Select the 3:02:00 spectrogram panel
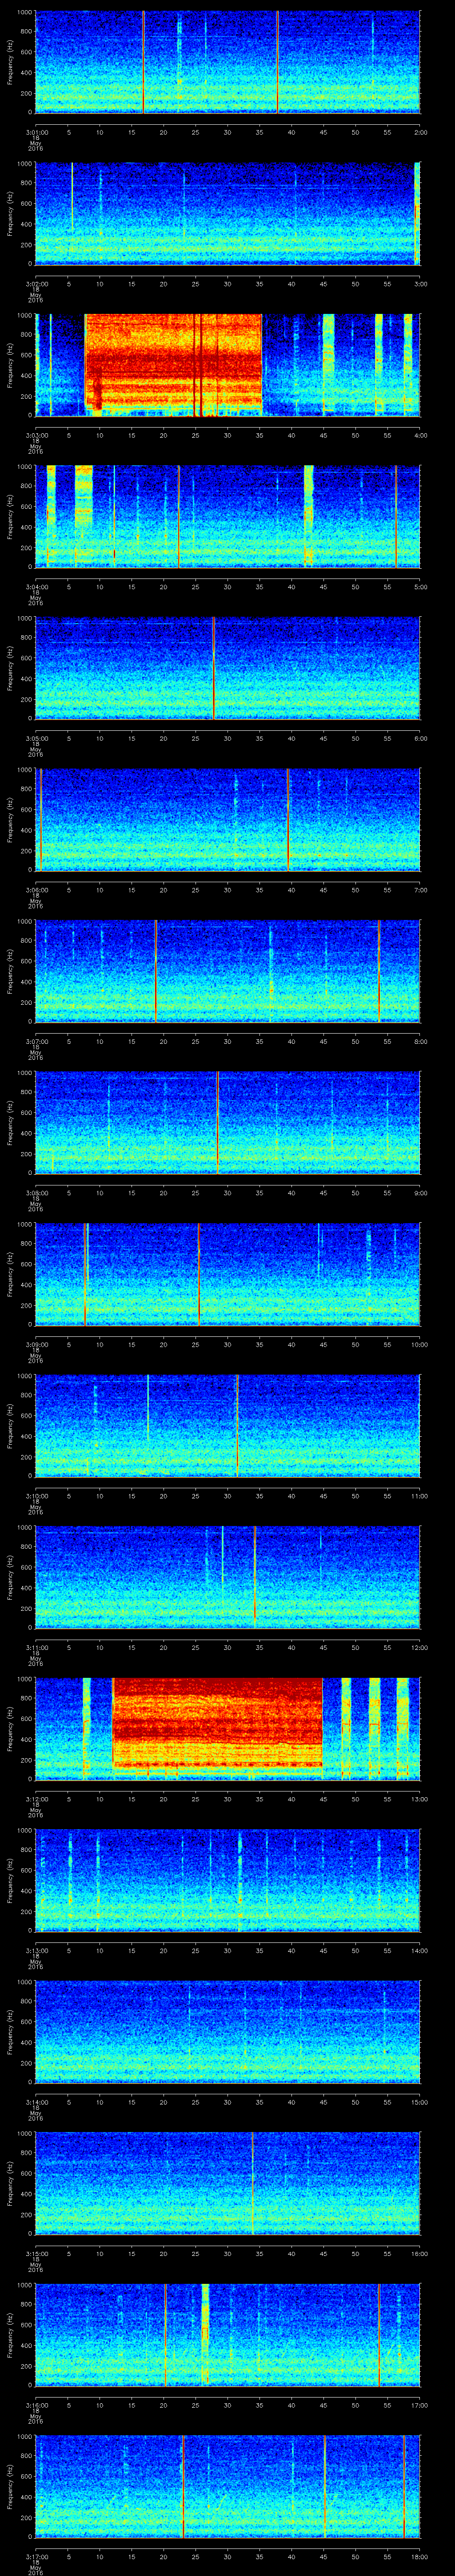The image size is (455, 2576). pos(228,213)
